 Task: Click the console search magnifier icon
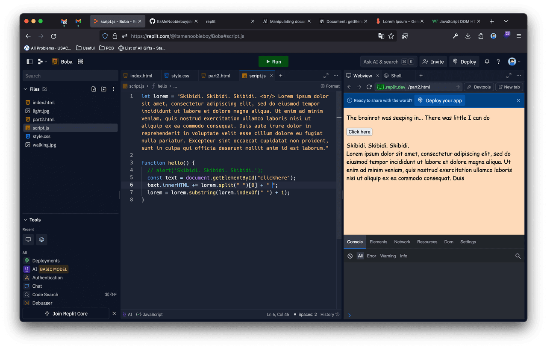click(x=518, y=256)
